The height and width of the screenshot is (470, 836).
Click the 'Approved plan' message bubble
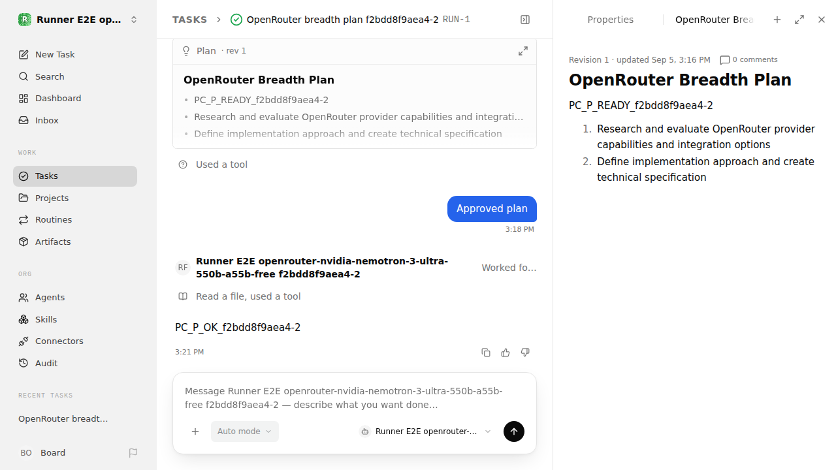coord(492,209)
